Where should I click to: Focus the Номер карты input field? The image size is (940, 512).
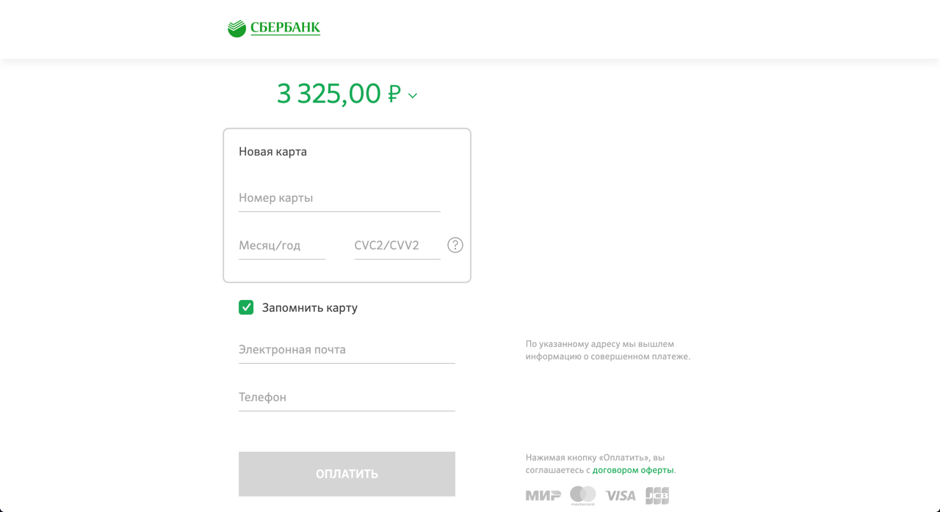(339, 198)
